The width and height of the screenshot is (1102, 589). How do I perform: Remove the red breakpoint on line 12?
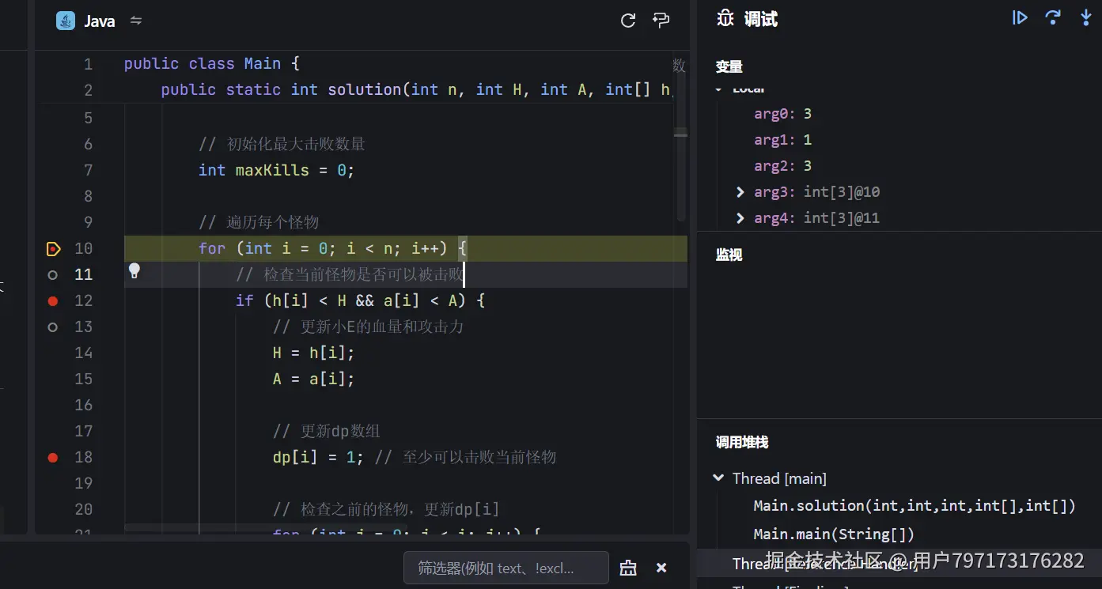(x=53, y=301)
